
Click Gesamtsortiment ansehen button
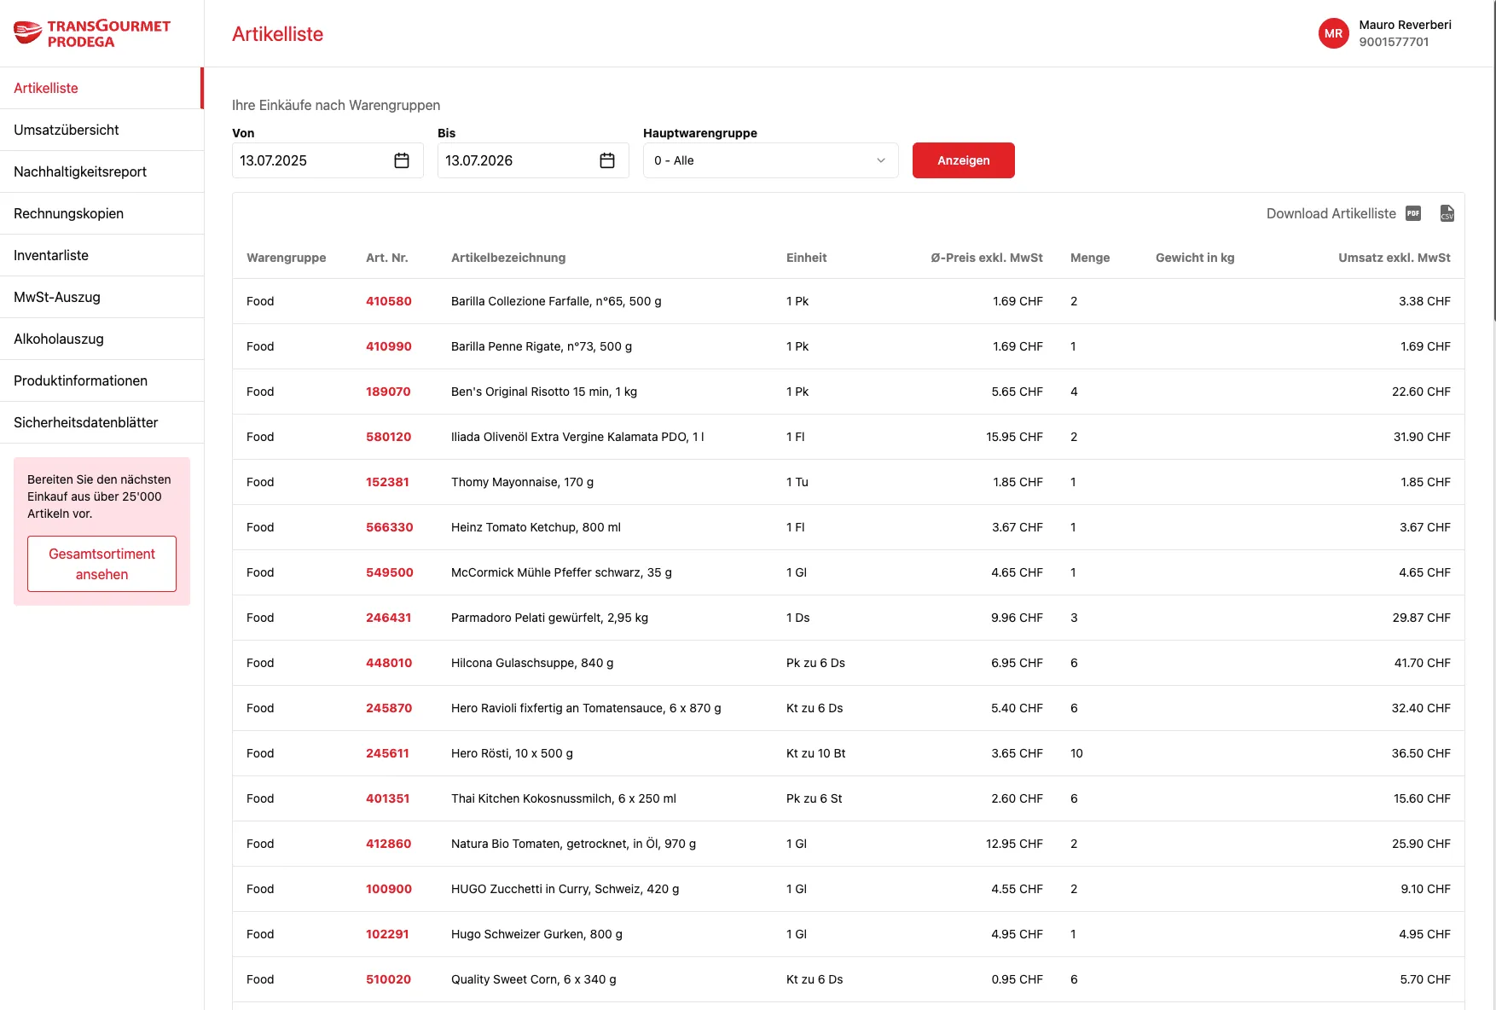101,564
